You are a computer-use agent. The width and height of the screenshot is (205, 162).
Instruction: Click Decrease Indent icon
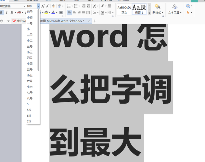(x=84, y=6)
